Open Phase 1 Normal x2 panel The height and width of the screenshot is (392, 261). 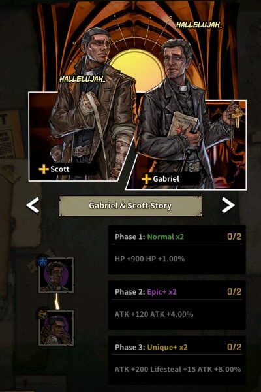coord(177,250)
